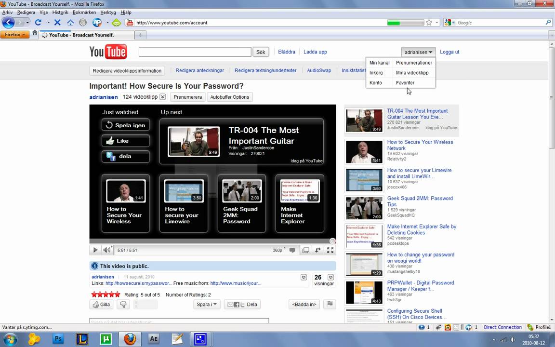Click in the YouTube search field
This screenshot has width=555, height=347.
pyautogui.click(x=195, y=52)
